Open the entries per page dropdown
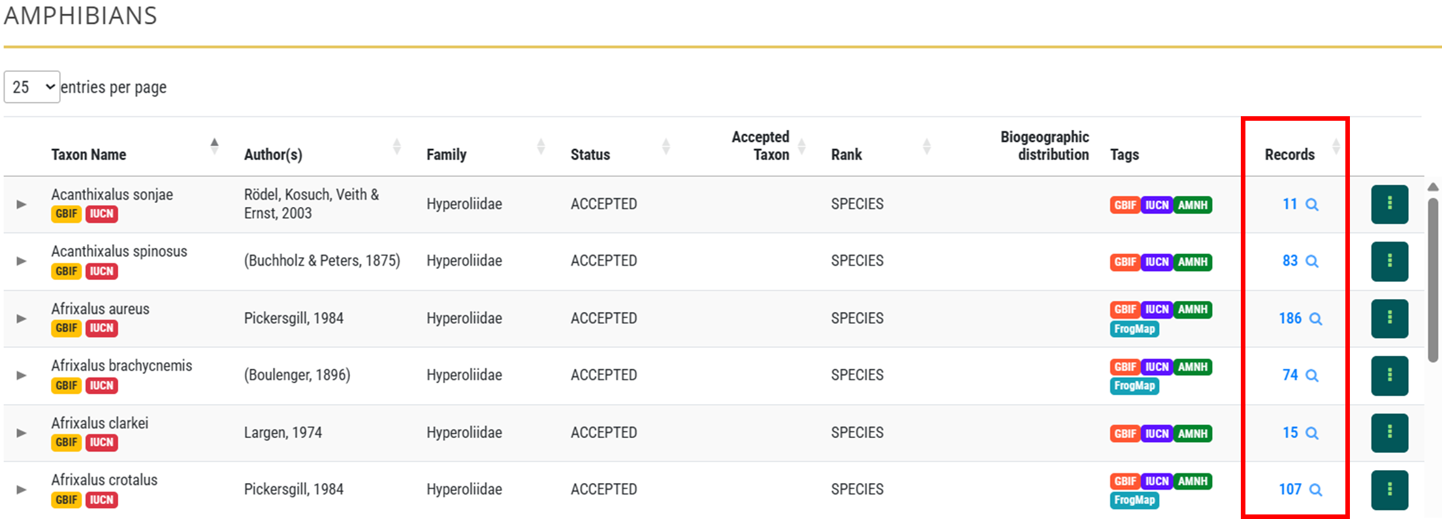Image resolution: width=1442 pixels, height=519 pixels. coord(32,87)
